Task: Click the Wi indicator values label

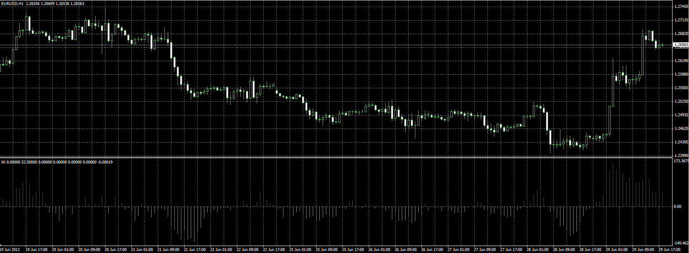Action: point(57,162)
